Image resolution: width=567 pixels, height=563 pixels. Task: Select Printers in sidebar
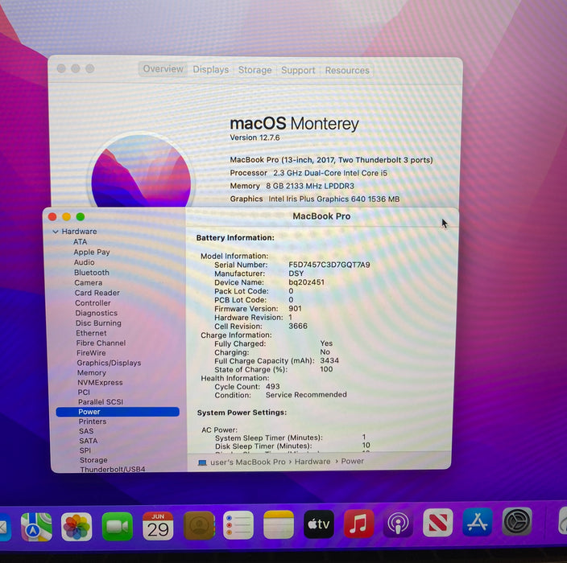[x=93, y=421]
